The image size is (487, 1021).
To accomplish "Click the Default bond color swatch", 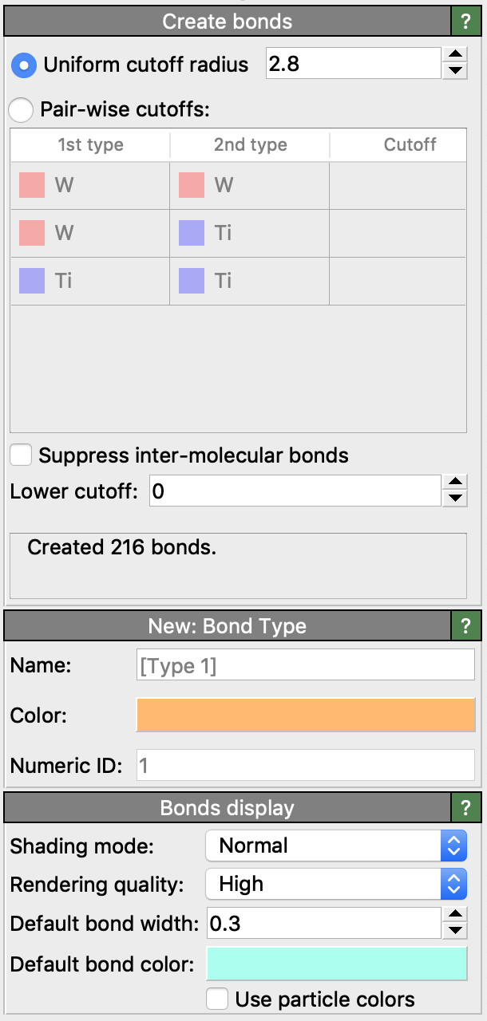I will tap(336, 964).
